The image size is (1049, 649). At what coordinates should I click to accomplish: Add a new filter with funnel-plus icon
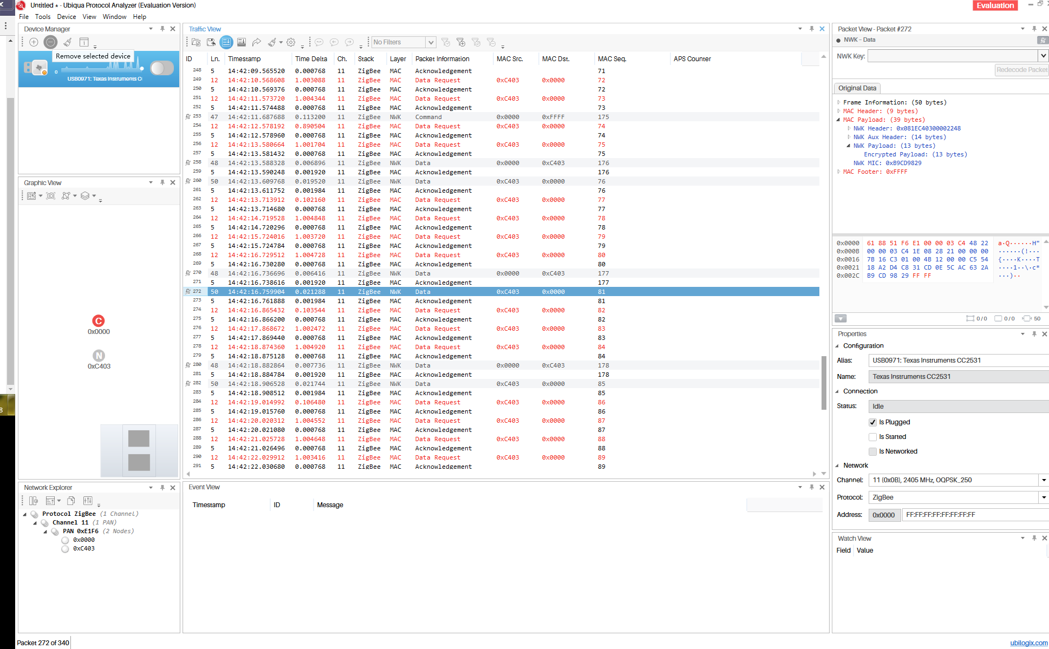(460, 42)
